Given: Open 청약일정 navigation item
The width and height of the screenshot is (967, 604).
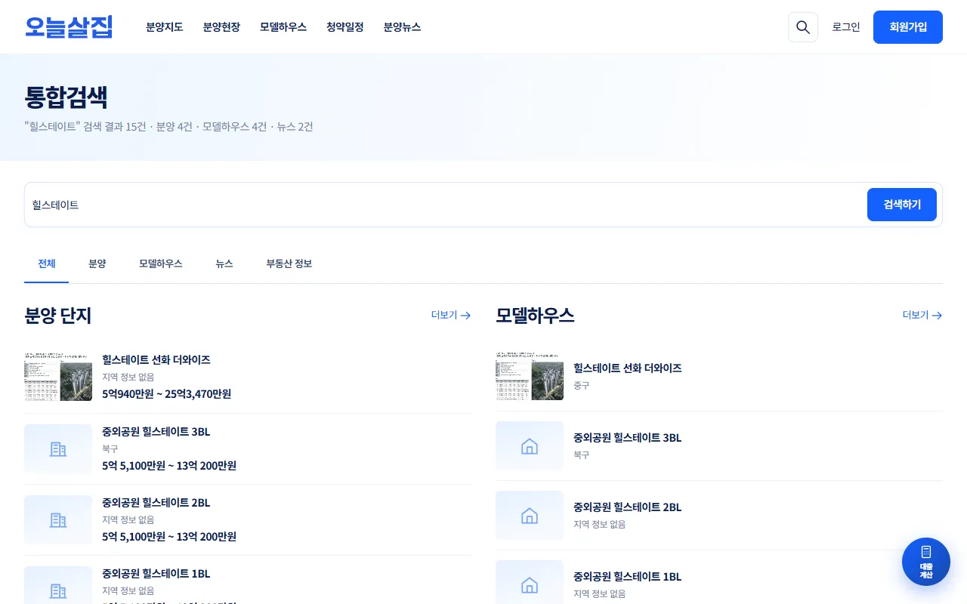Looking at the screenshot, I should pos(345,27).
